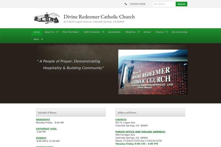
Task: Click the Phone and Fax number line
Action: click(138, 141)
